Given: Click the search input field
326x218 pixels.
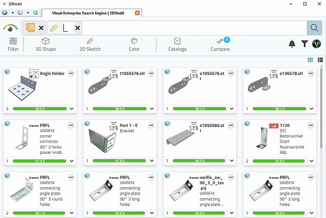Looking at the screenshot, I should pyautogui.click(x=194, y=28).
